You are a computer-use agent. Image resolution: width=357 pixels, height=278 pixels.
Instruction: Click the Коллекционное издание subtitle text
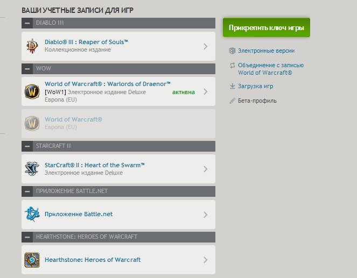[78, 50]
